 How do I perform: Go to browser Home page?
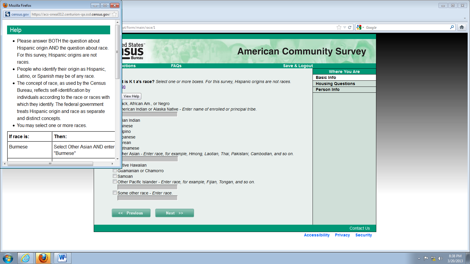pos(462,27)
